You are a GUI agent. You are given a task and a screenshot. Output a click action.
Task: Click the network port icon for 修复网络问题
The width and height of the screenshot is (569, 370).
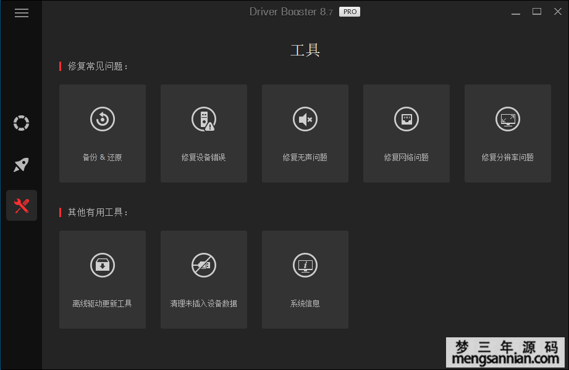407,119
